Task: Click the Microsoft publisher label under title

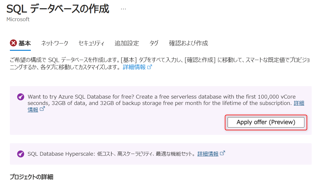Action: (18, 19)
